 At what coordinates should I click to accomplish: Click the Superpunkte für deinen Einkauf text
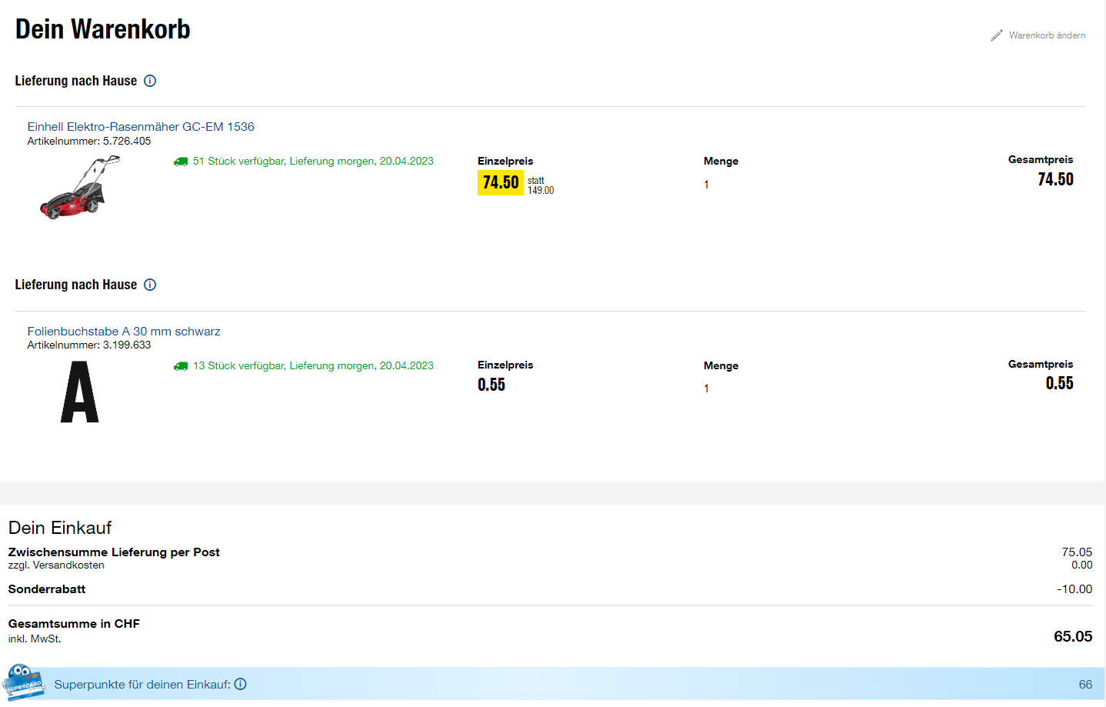[142, 685]
